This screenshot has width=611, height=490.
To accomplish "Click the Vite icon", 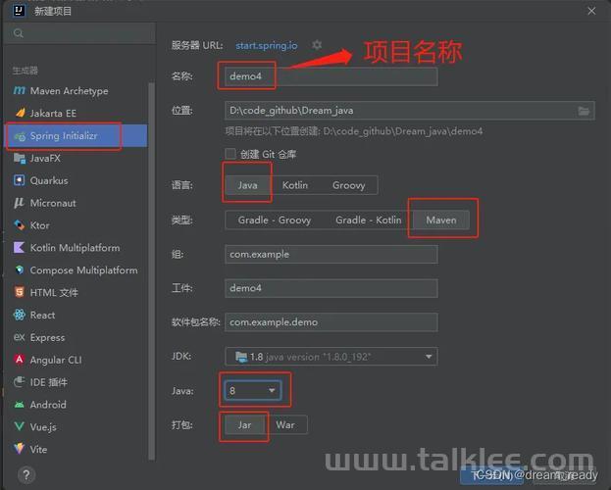I will click(x=19, y=449).
